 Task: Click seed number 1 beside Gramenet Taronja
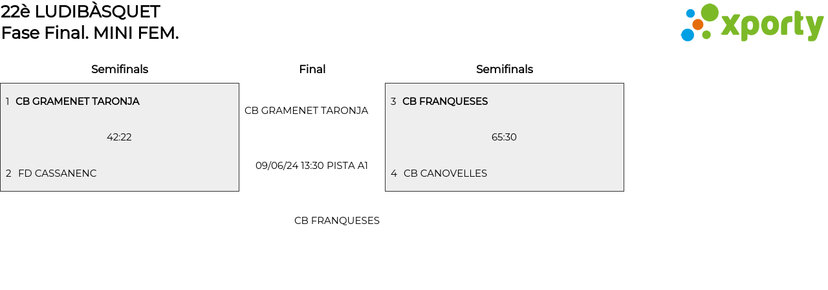coord(7,102)
